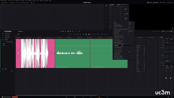Open the File menu
This screenshot has width=174, height=98.
click(8, 1)
